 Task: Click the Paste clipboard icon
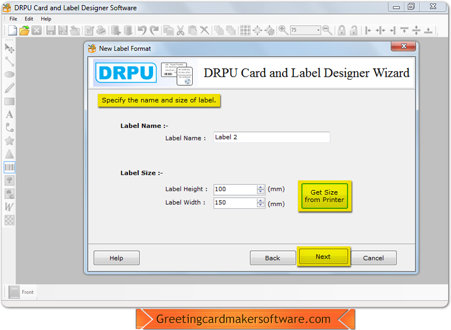point(192,30)
